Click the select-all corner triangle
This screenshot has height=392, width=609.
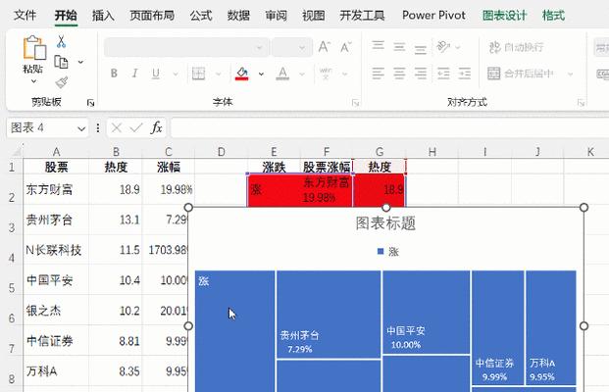(x=17, y=151)
